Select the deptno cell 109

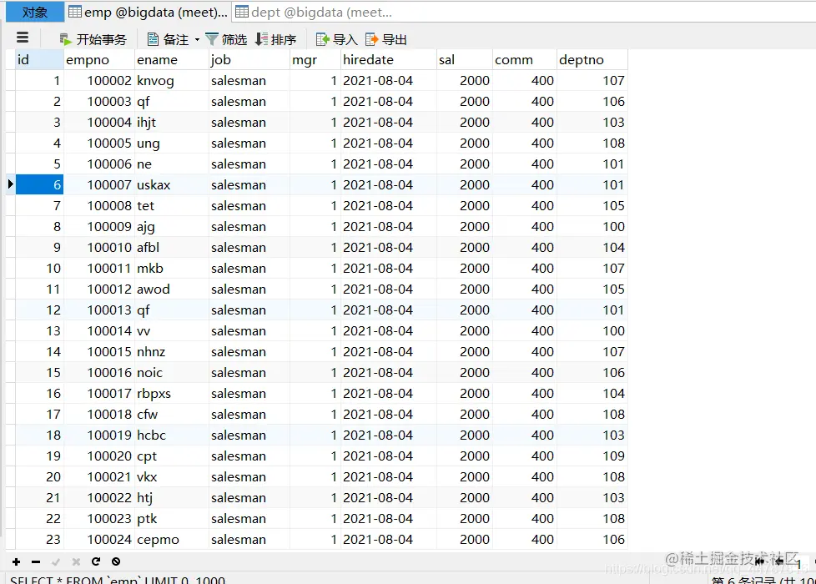(592, 456)
